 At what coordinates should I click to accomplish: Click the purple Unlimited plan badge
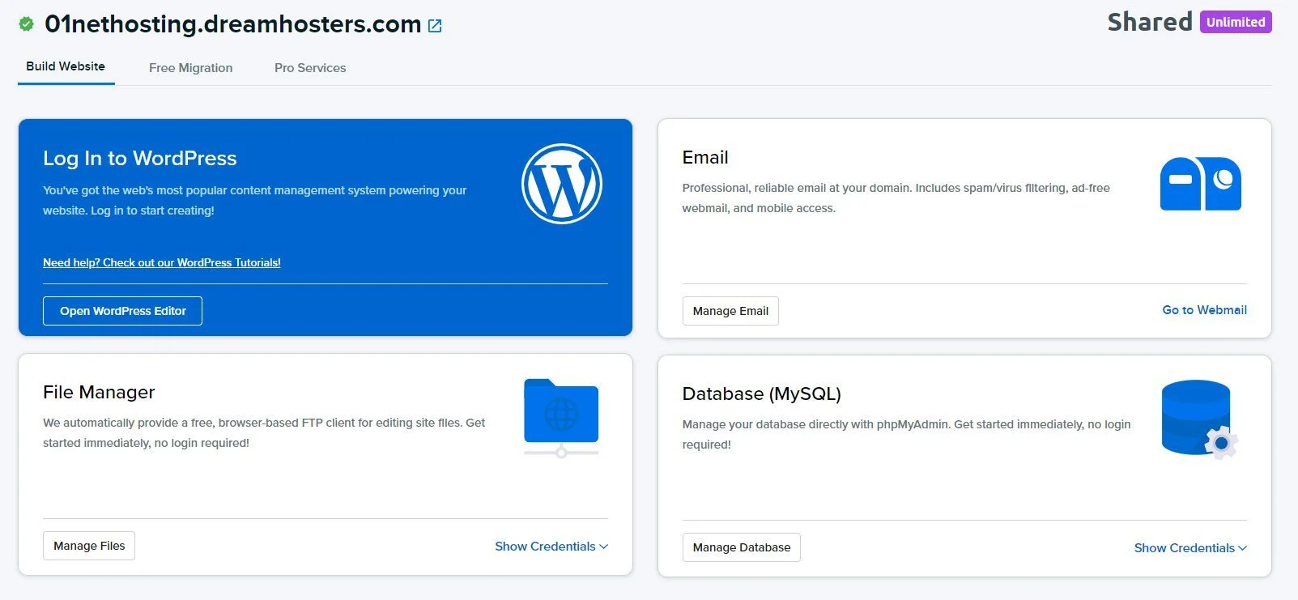[1235, 22]
